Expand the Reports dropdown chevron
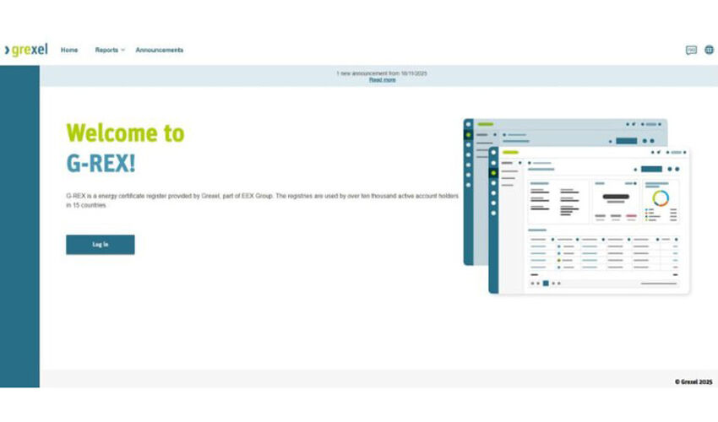 pos(122,51)
